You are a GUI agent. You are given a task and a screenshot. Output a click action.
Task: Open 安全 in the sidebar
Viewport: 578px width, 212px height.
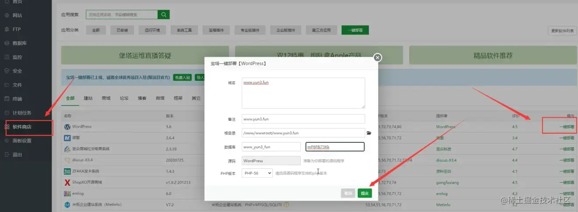[18, 71]
